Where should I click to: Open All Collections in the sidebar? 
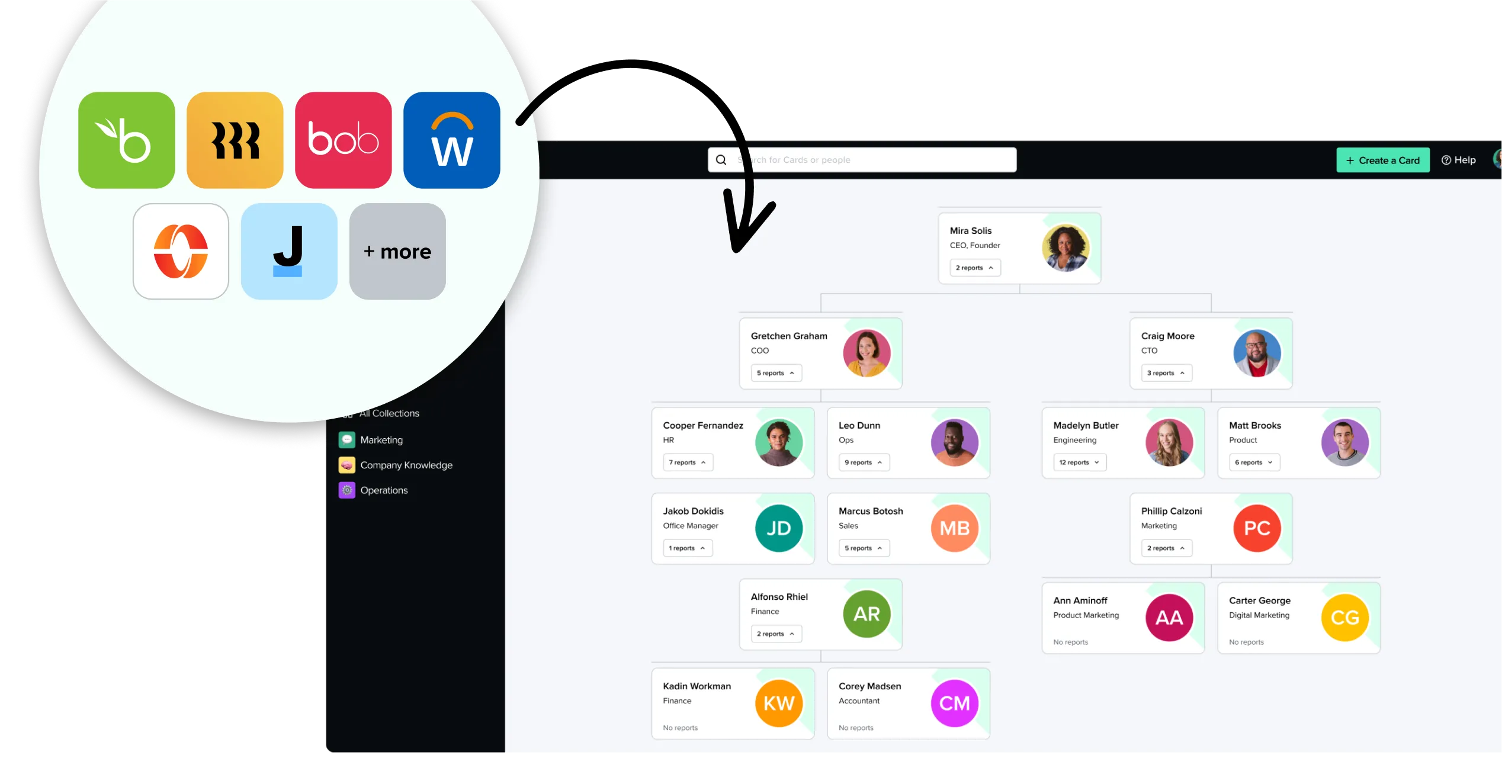389,413
